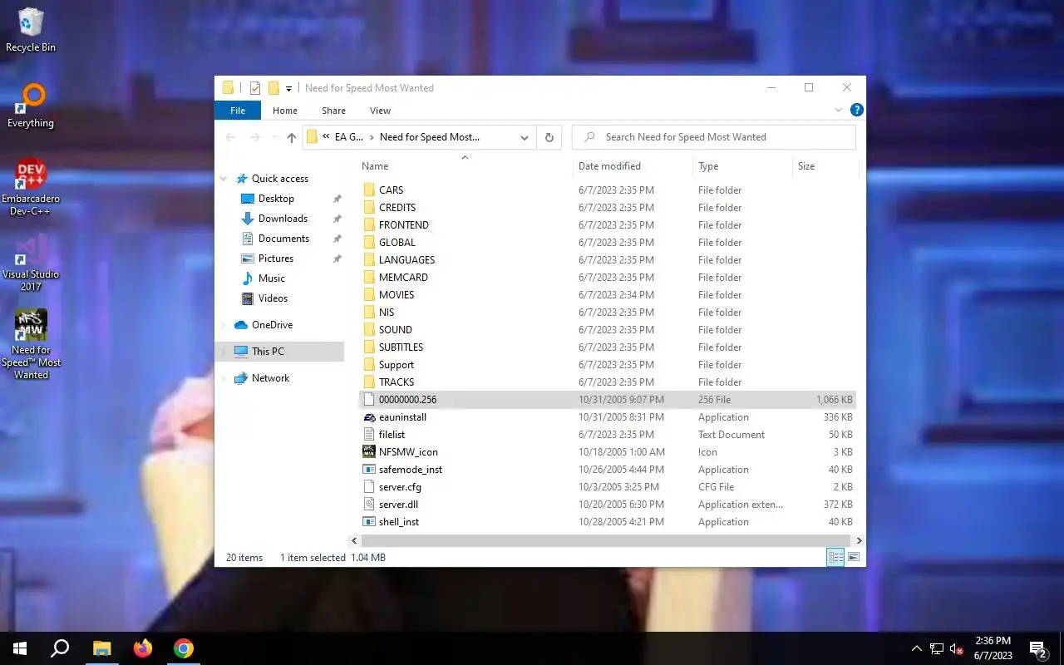Open the View ribbon tab
The width and height of the screenshot is (1064, 665).
click(380, 111)
